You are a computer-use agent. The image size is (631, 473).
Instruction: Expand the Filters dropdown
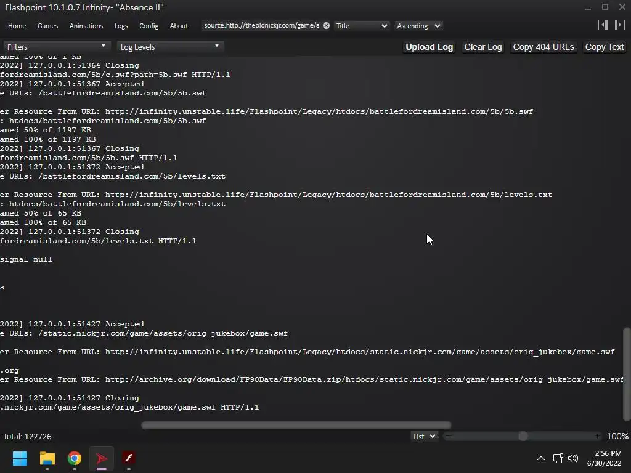tap(56, 47)
